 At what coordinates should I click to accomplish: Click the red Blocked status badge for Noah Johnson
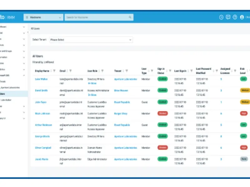pos(162,113)
